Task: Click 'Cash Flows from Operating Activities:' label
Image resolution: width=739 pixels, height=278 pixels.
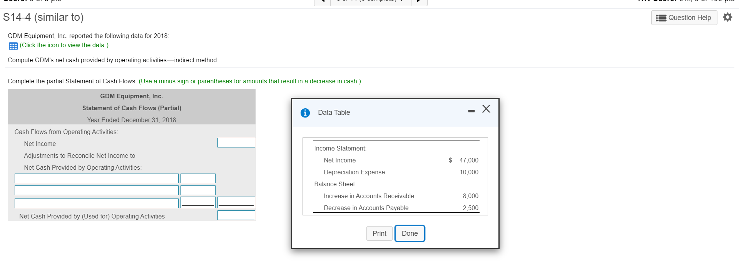Action: click(66, 132)
